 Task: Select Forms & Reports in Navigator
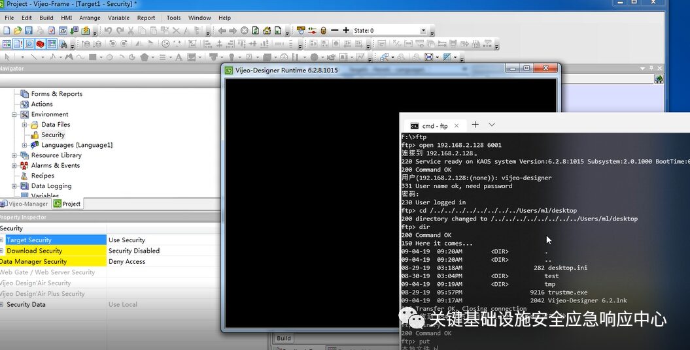57,94
